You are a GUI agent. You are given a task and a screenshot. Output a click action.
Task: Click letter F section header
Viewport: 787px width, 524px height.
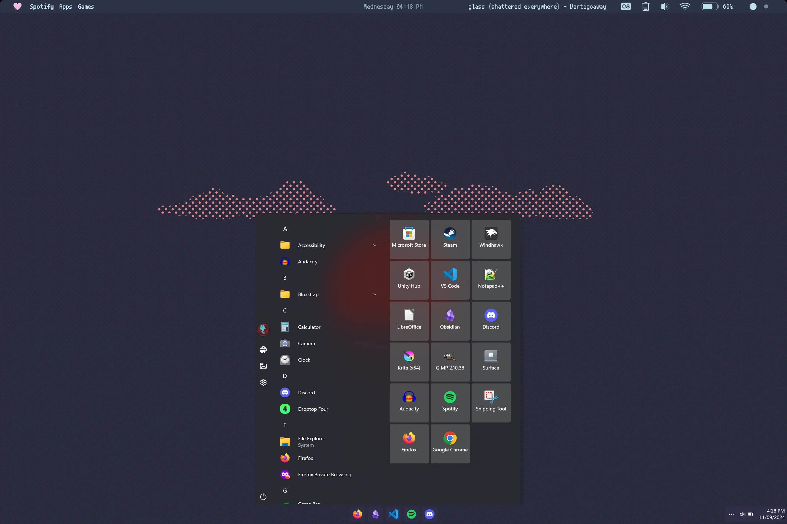click(285, 425)
